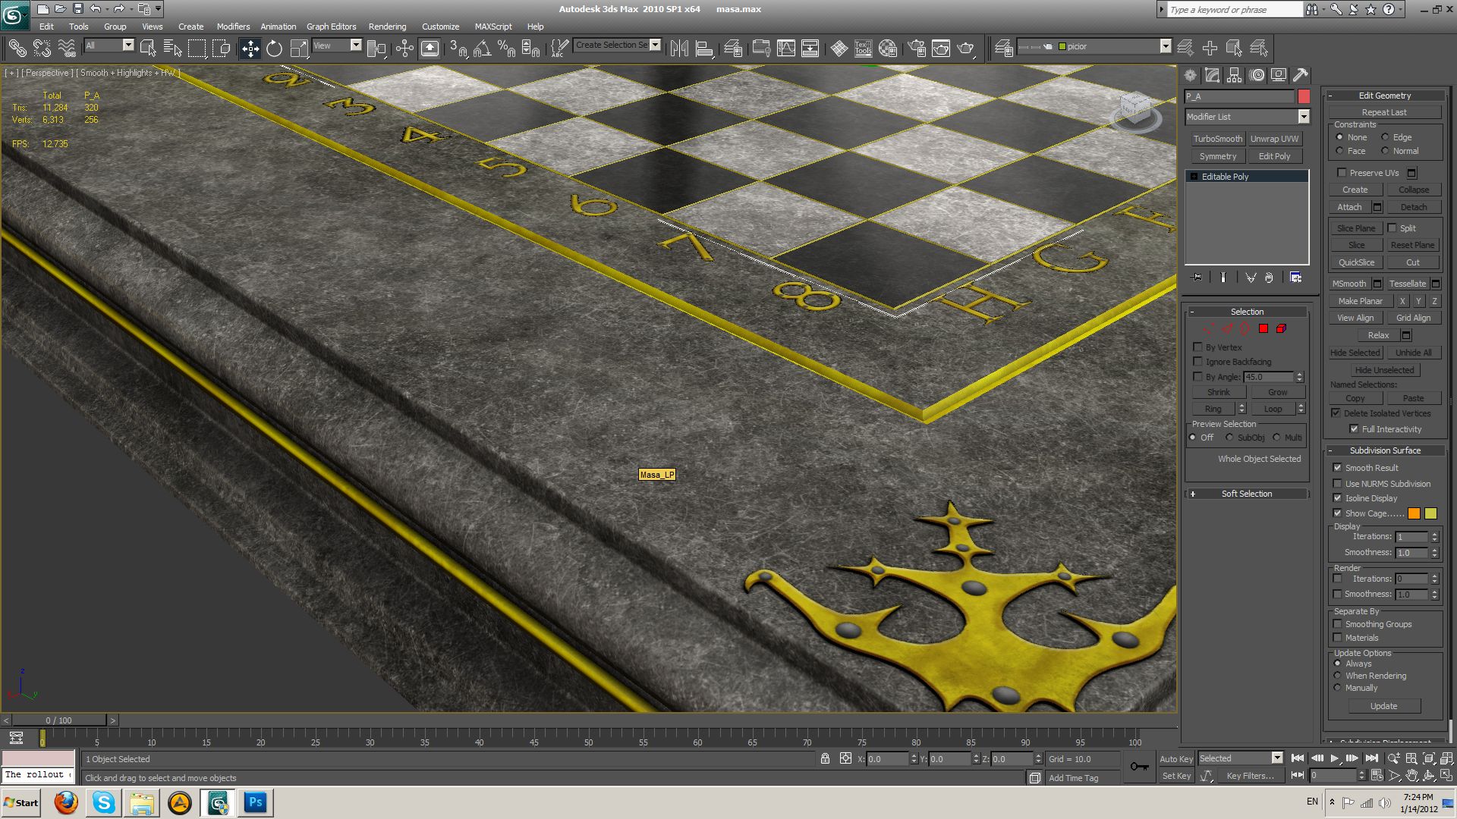Open the Material Editor icon

[888, 49]
